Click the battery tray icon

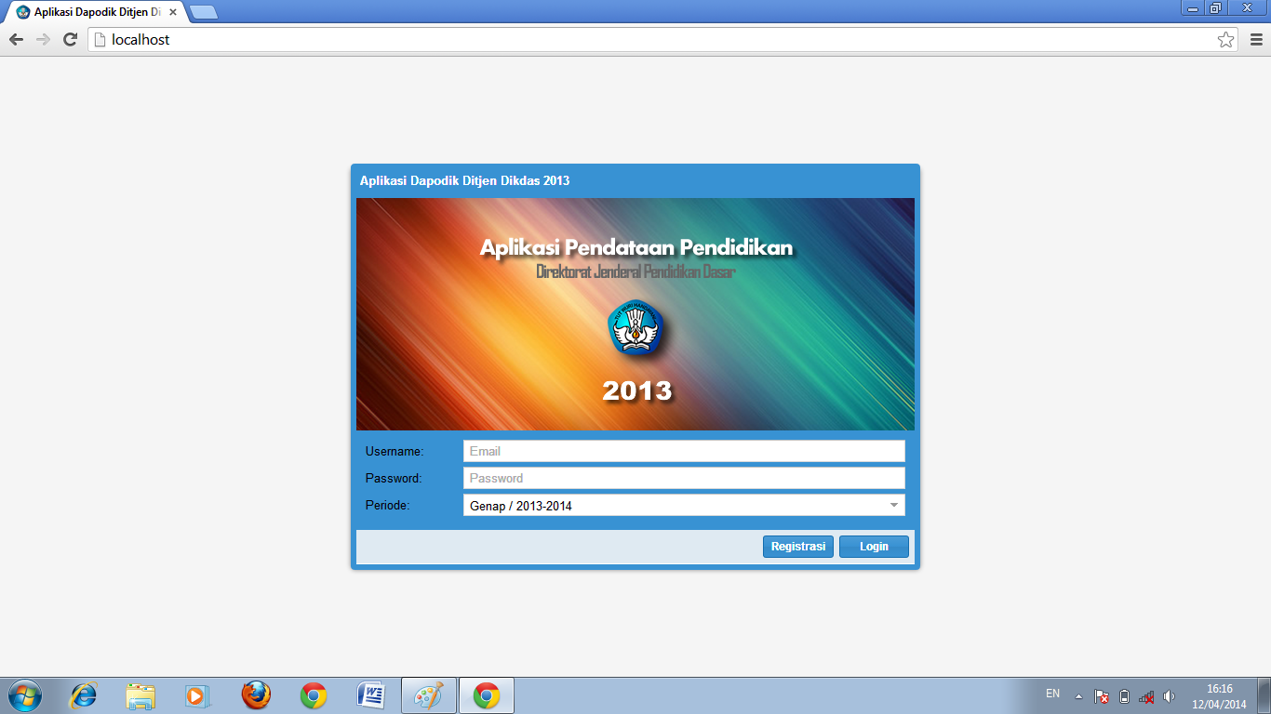click(1124, 696)
